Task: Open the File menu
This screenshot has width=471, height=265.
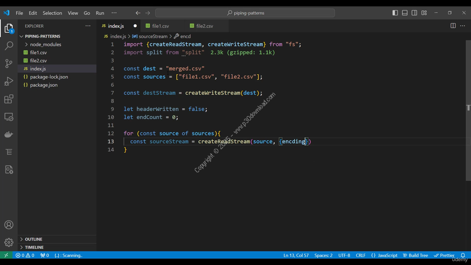Action: tap(19, 13)
